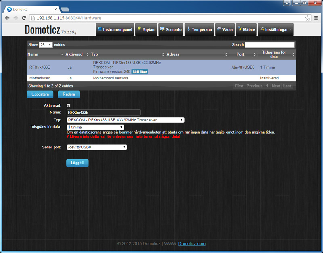The width and height of the screenshot is (323, 253).
Task: Close the Domoticz browser tab
Action: click(x=55, y=9)
